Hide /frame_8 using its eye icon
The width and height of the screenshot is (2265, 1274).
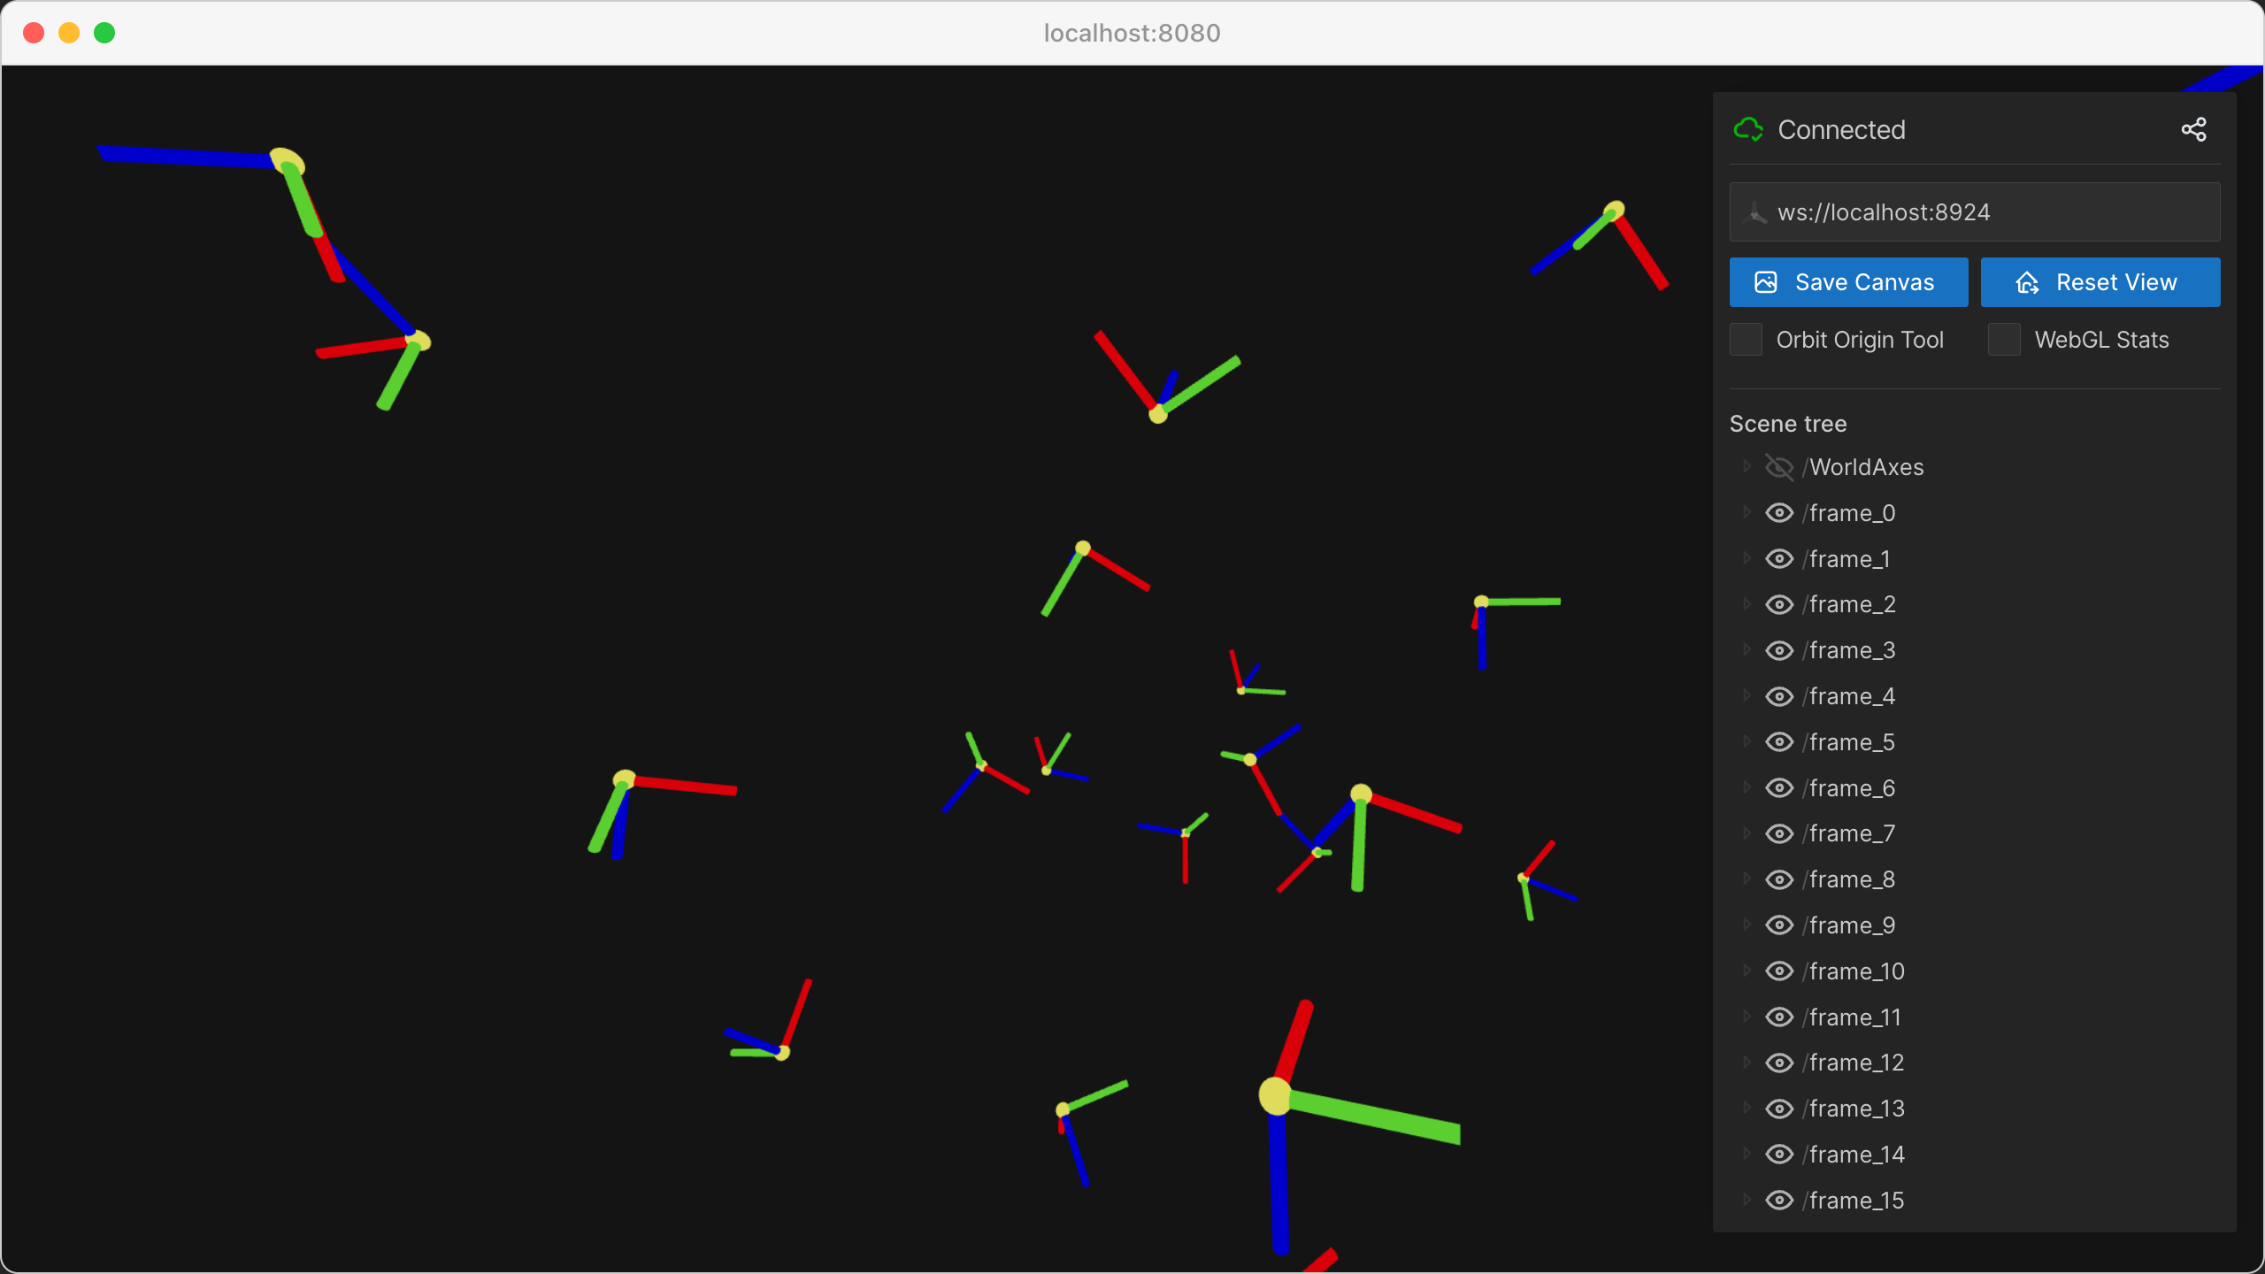click(x=1779, y=879)
